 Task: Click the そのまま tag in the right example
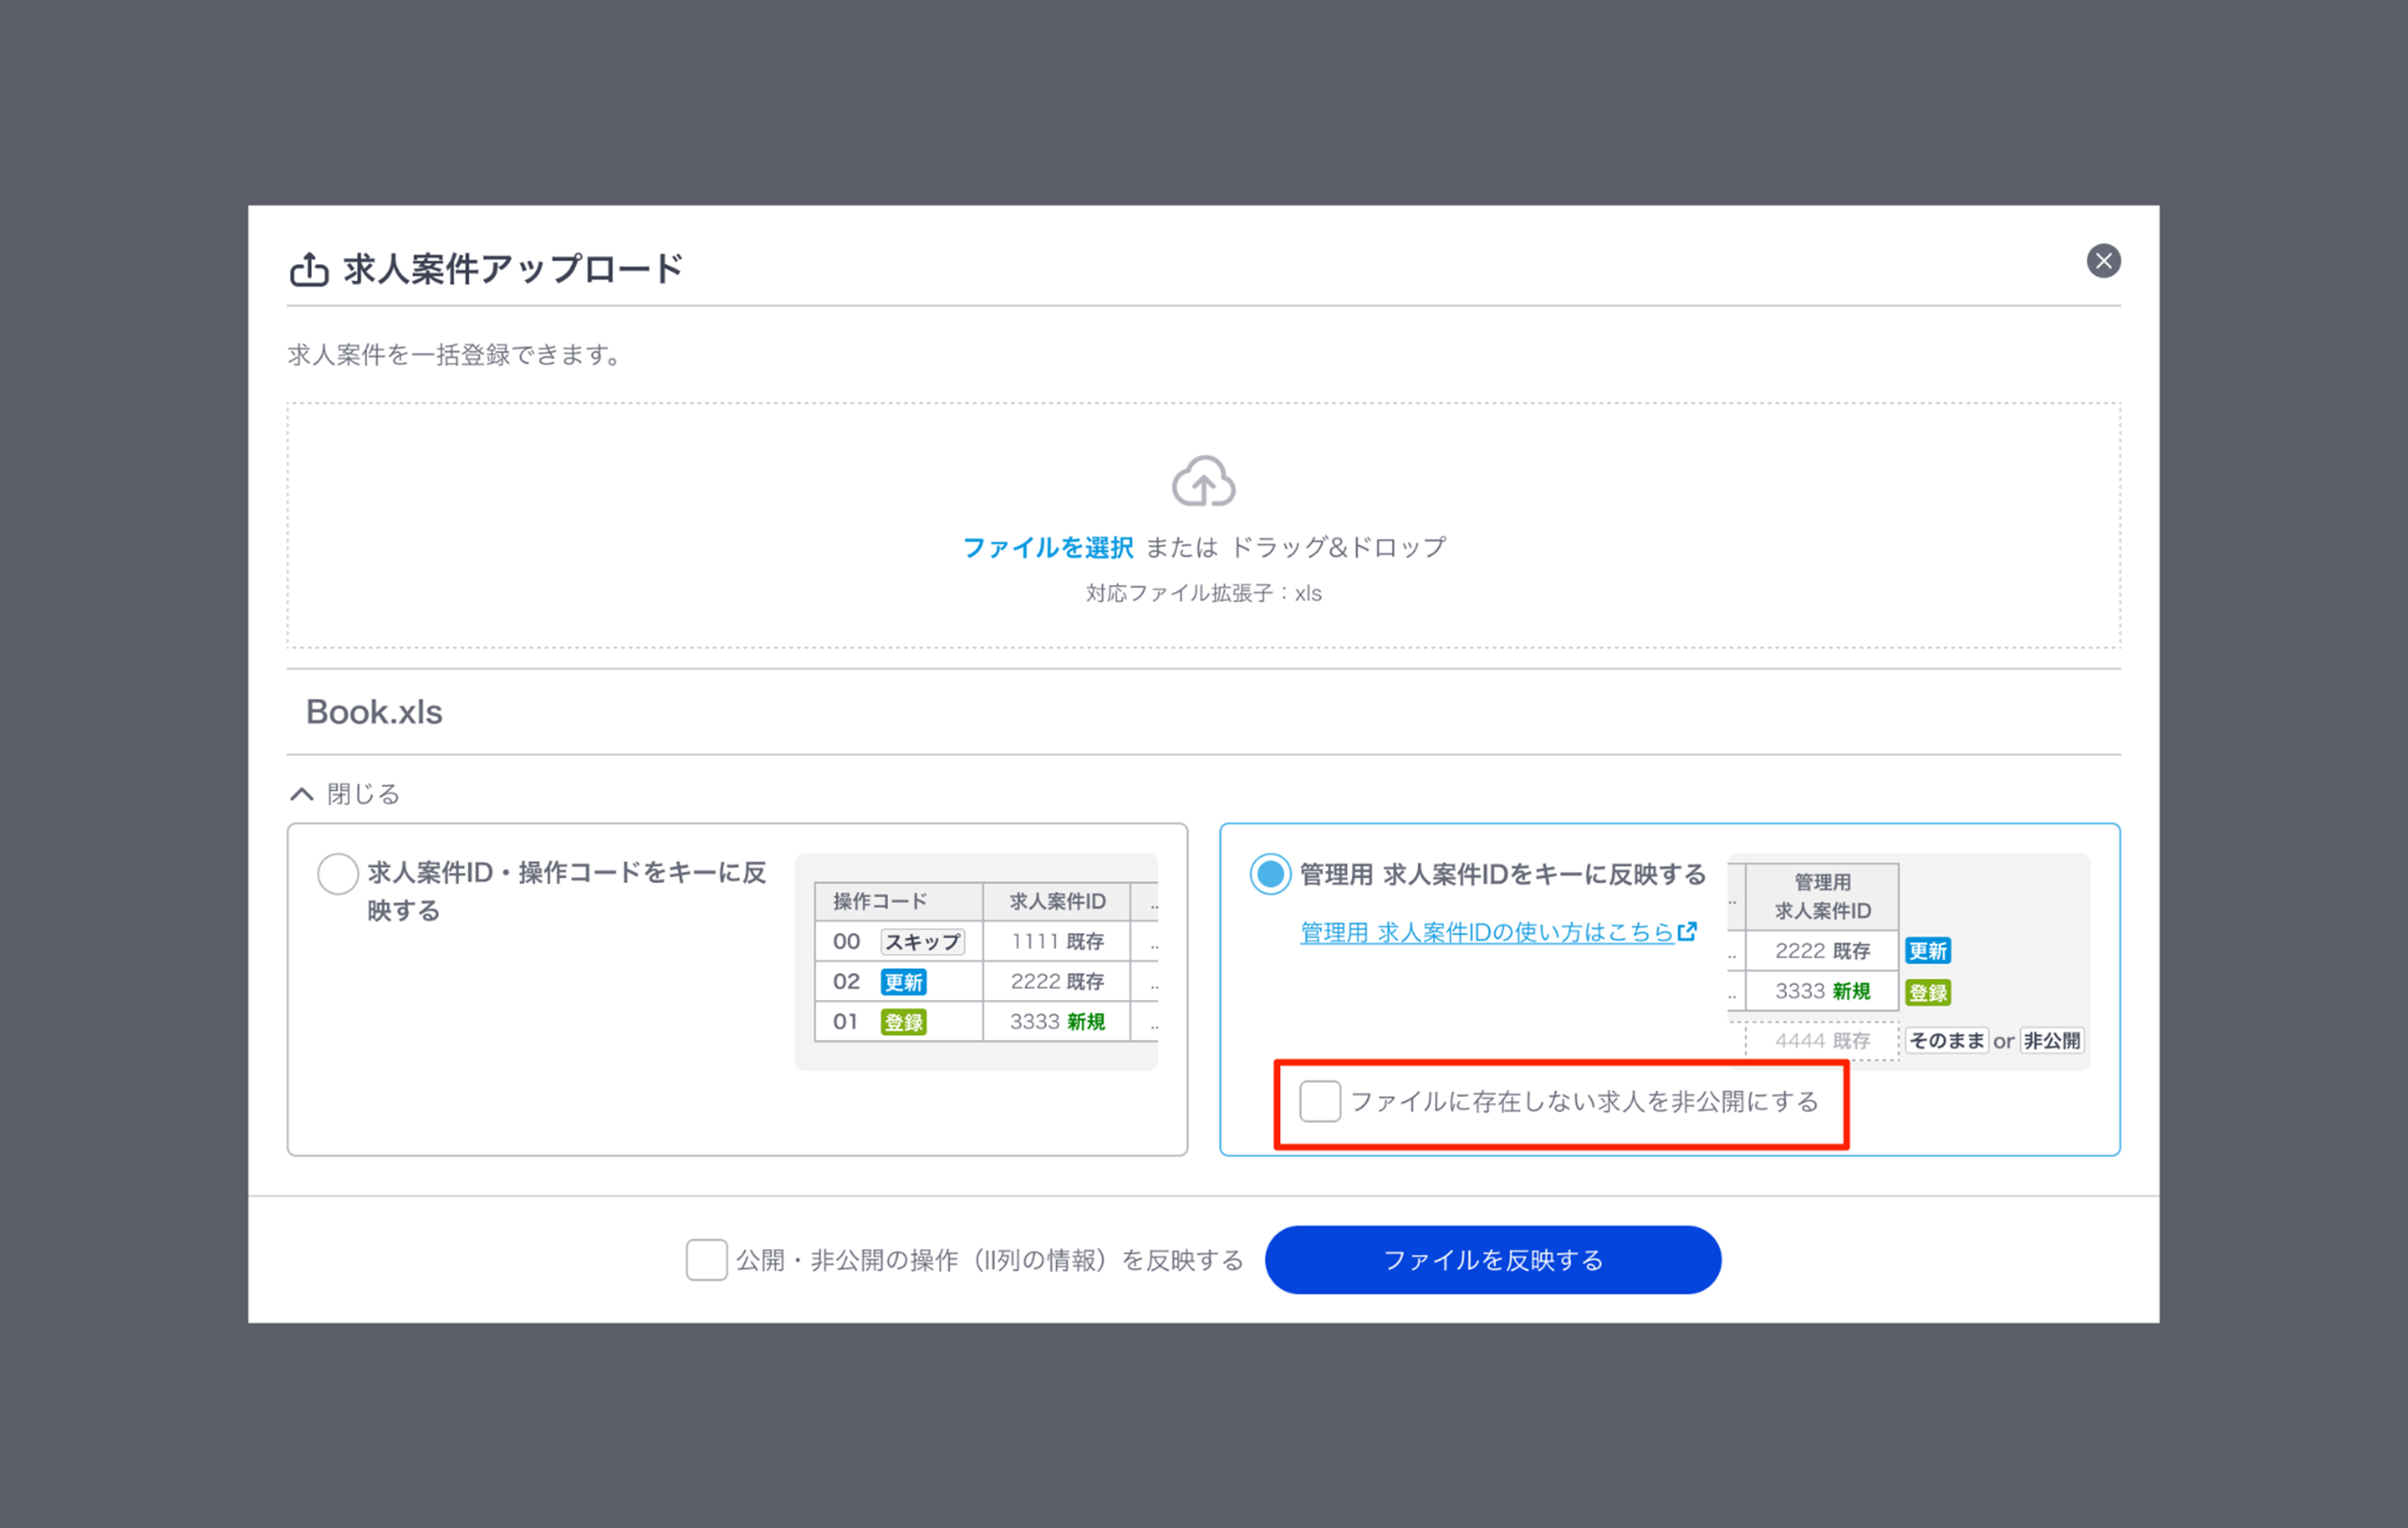pos(1946,1040)
